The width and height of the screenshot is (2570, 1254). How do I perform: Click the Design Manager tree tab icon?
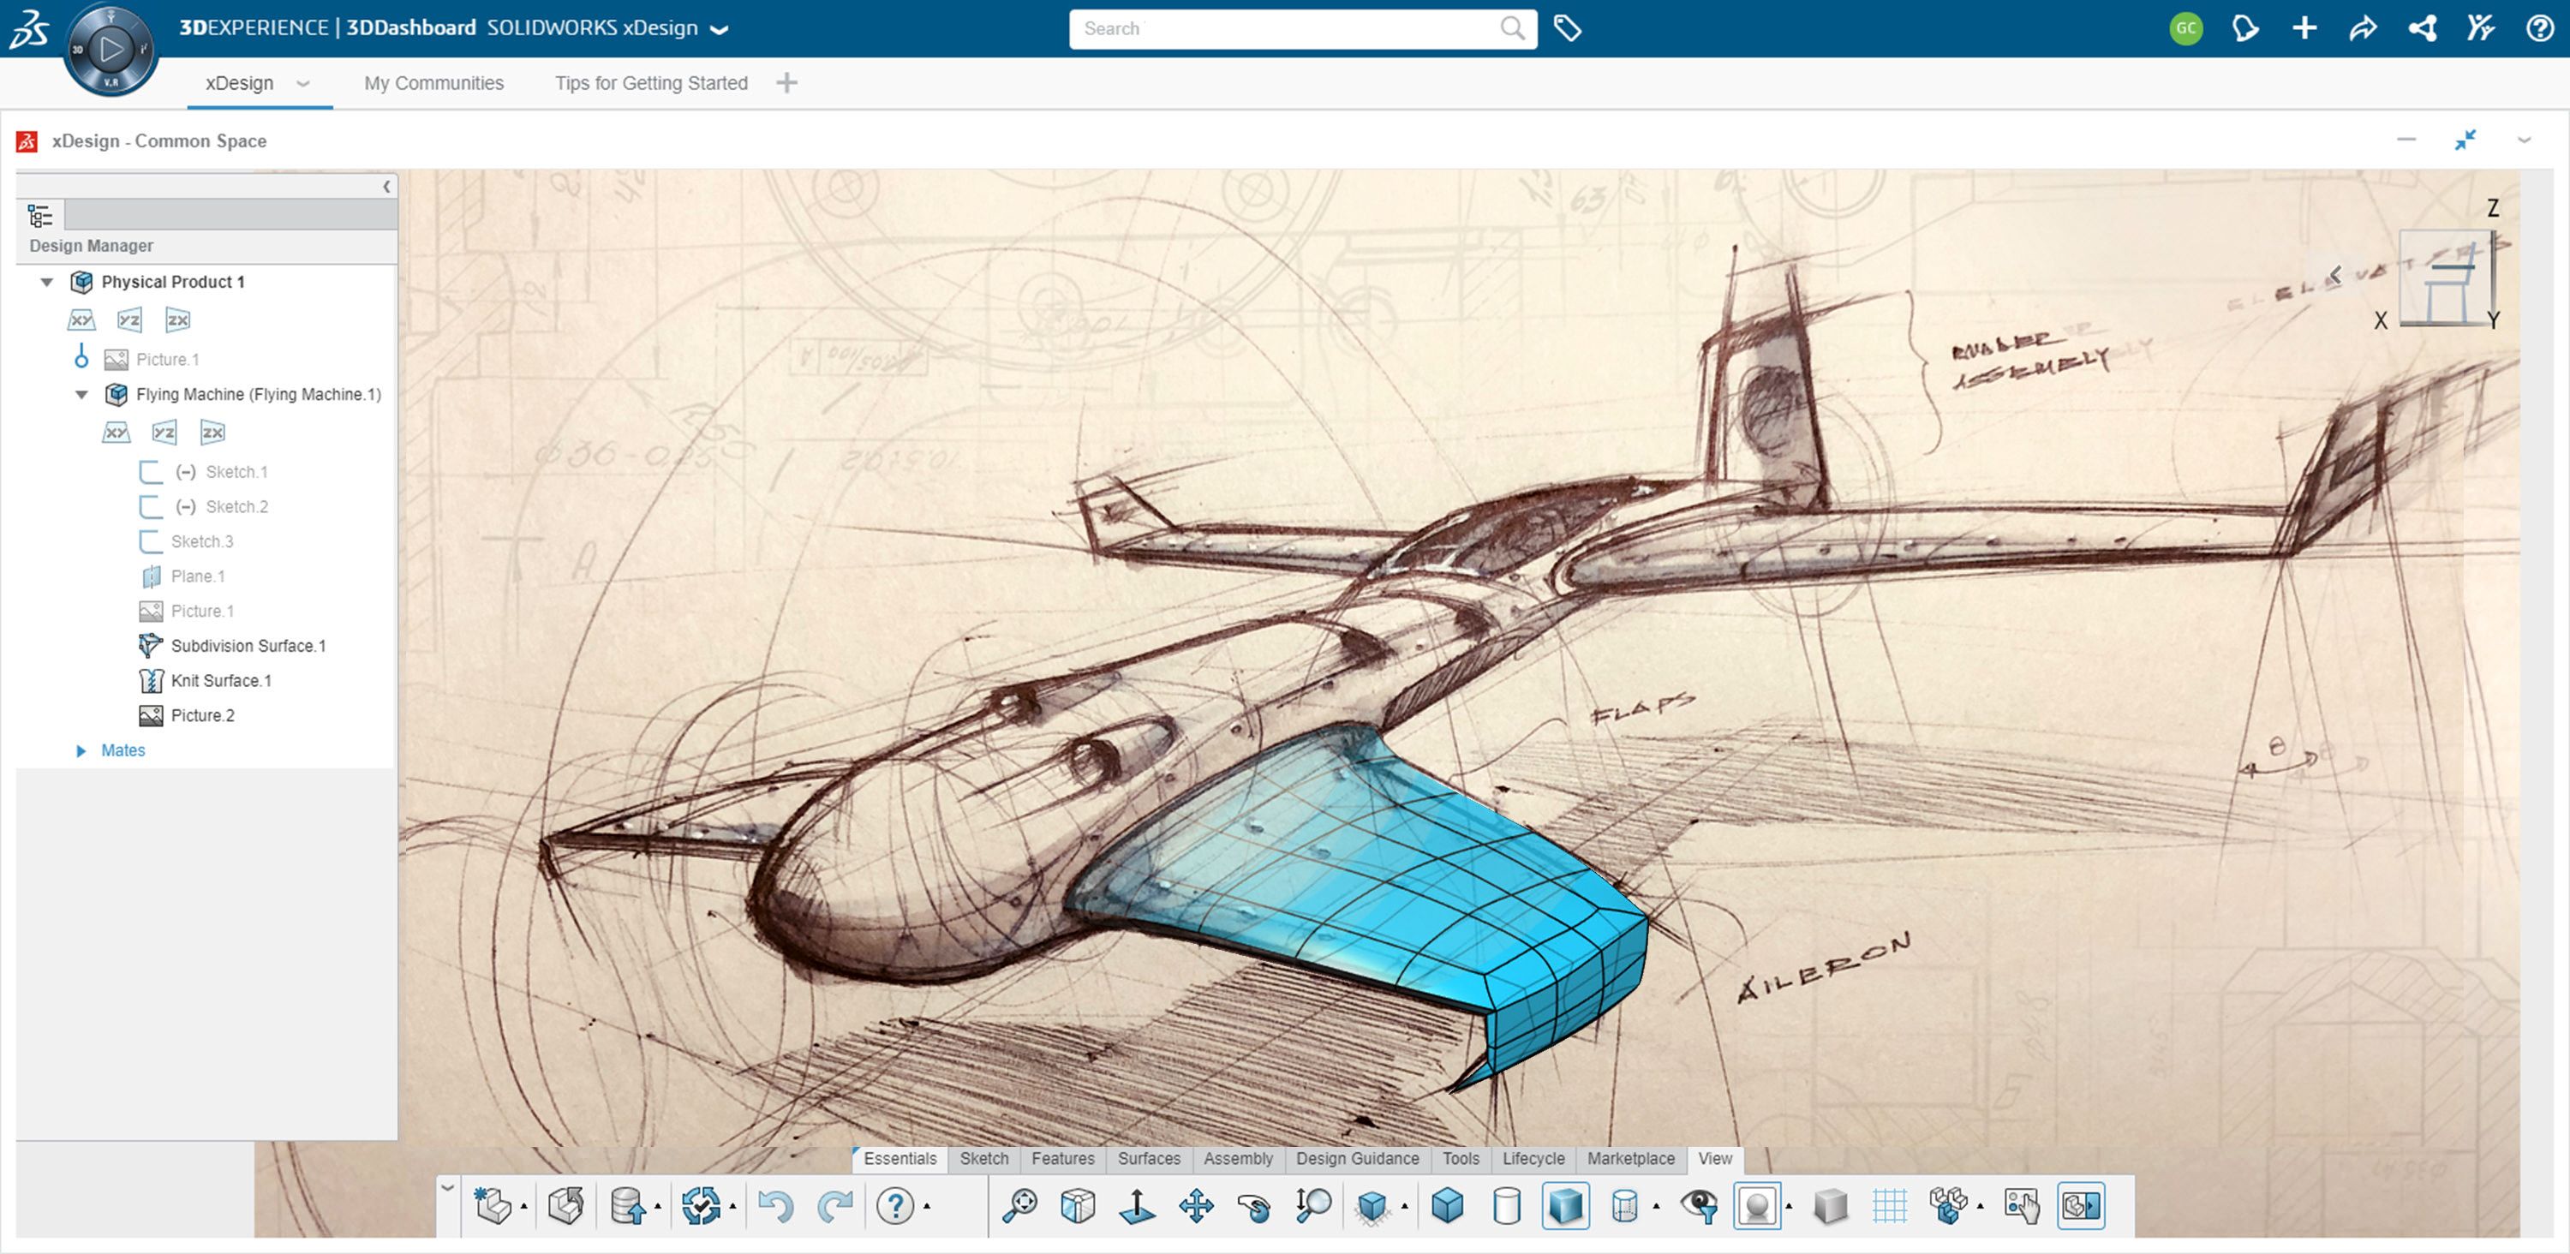click(x=40, y=214)
